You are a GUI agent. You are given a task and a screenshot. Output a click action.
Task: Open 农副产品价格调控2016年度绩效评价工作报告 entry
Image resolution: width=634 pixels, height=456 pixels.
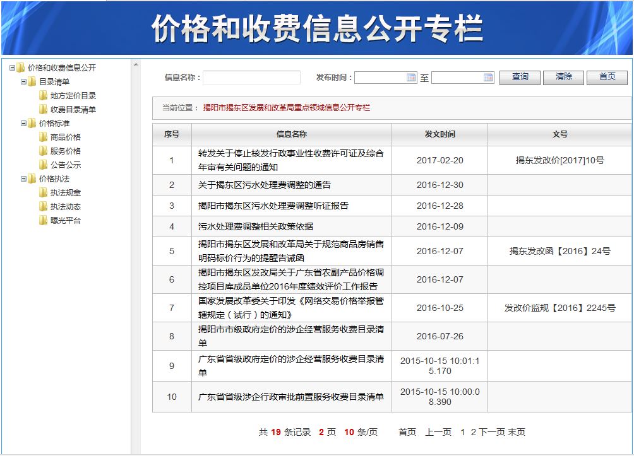click(x=290, y=279)
